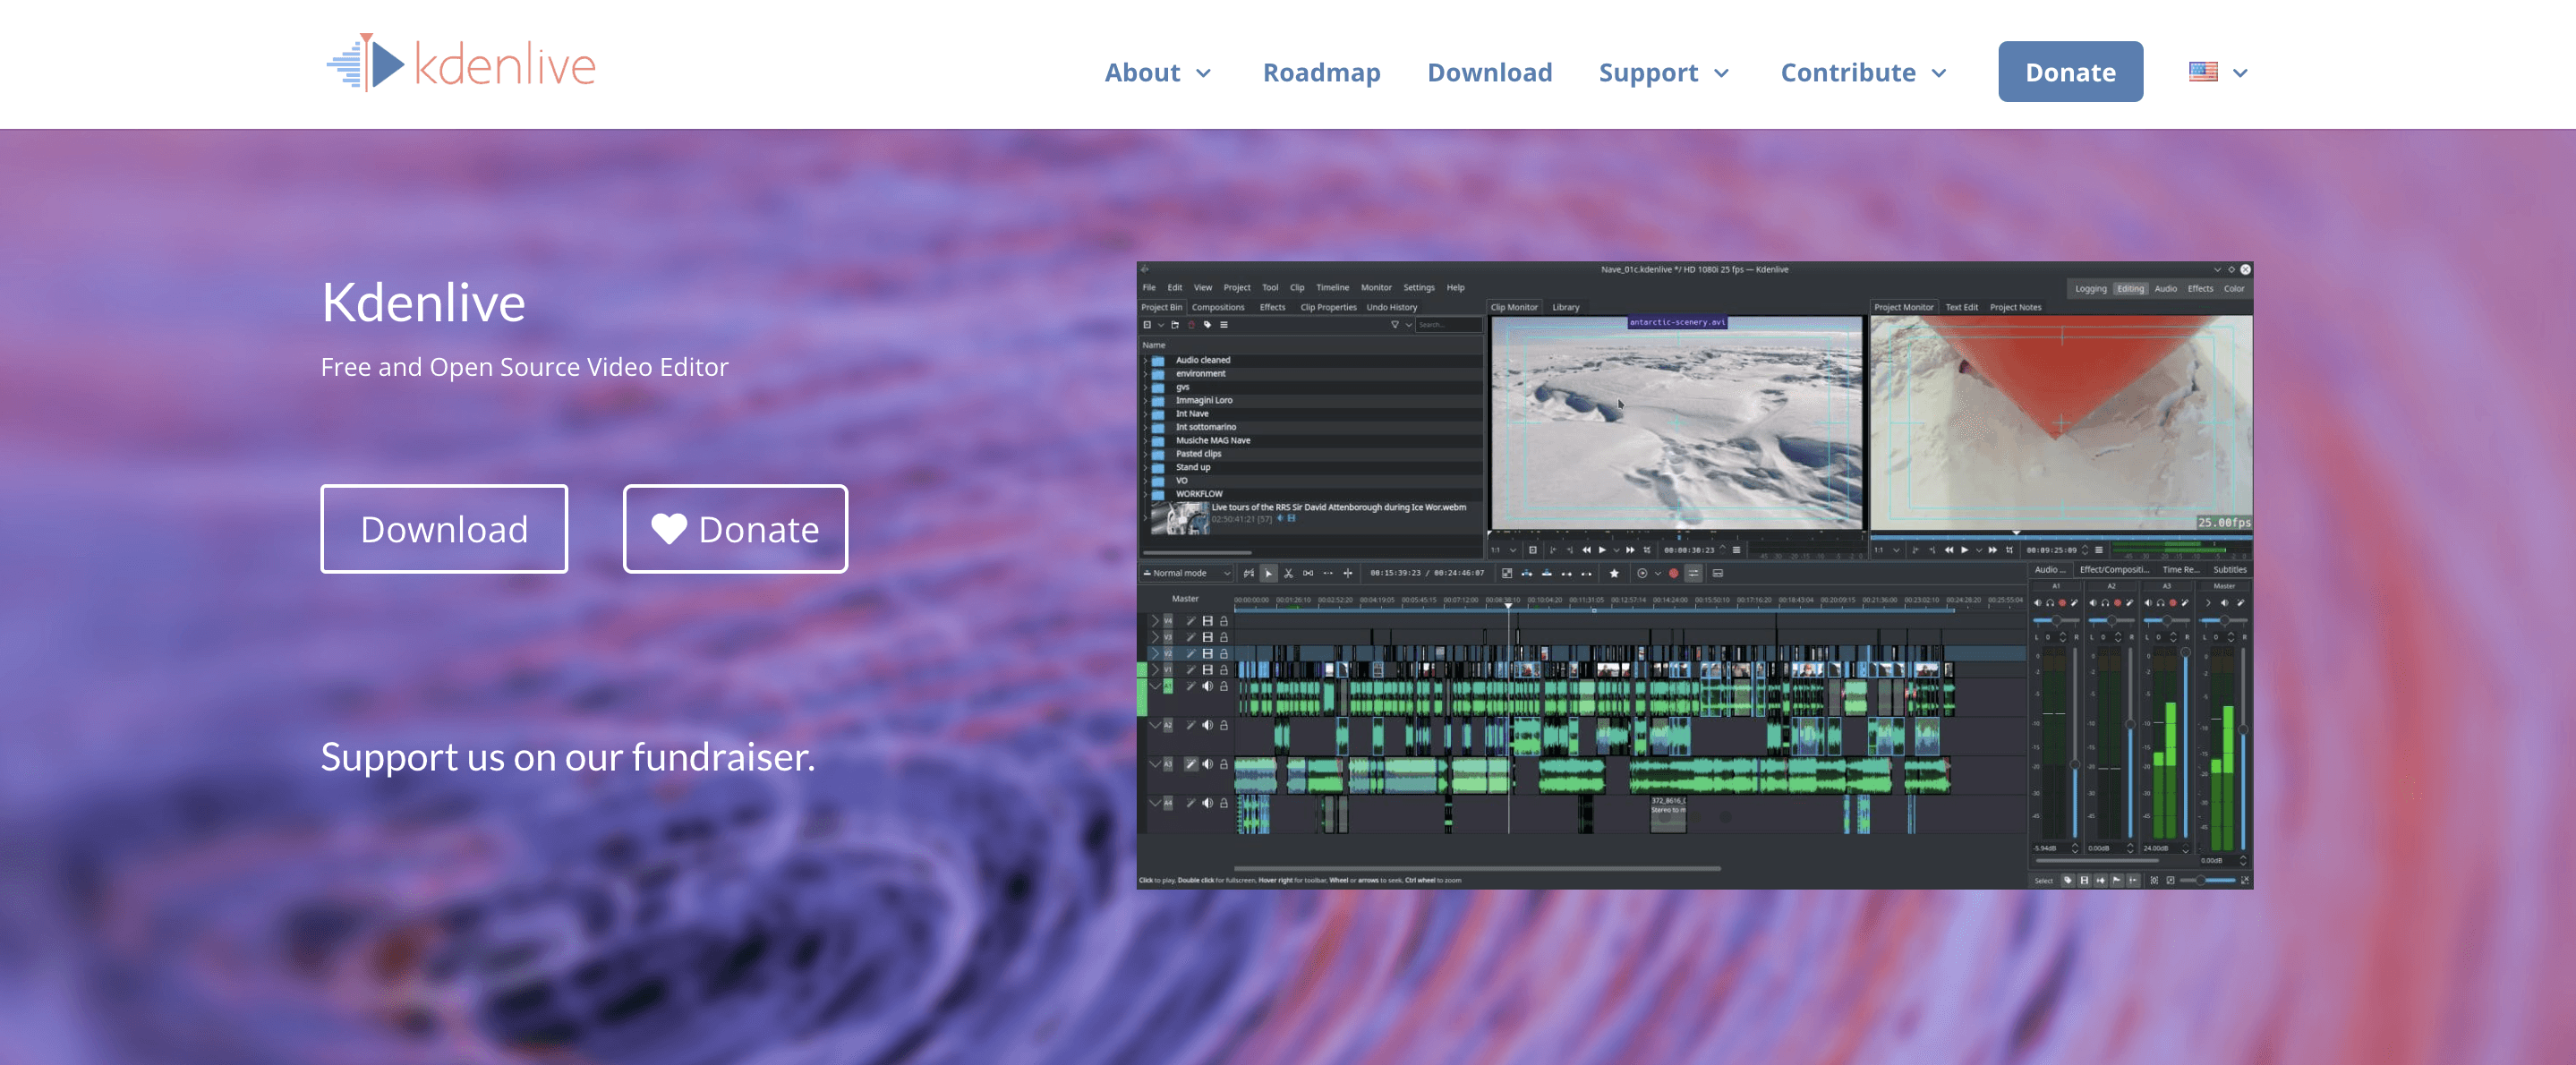The height and width of the screenshot is (1065, 2576).
Task: Toggle the mute icon on mixer channel A1
Action: click(x=2038, y=603)
